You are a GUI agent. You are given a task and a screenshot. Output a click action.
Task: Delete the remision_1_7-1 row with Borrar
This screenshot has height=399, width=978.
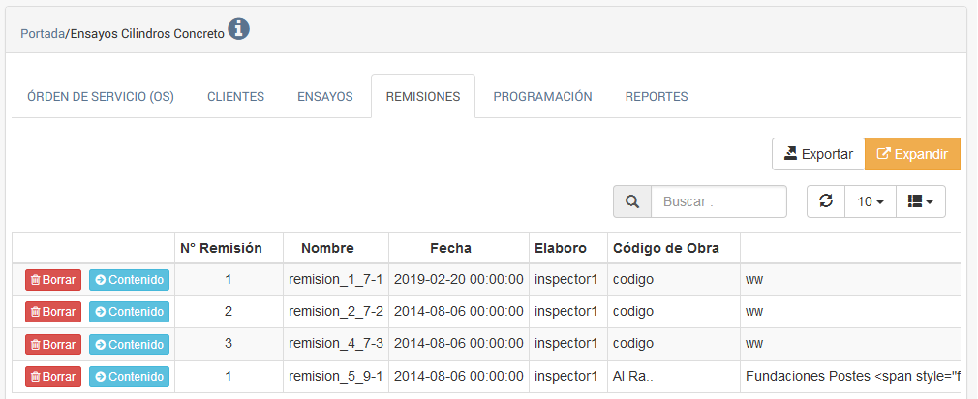click(53, 280)
